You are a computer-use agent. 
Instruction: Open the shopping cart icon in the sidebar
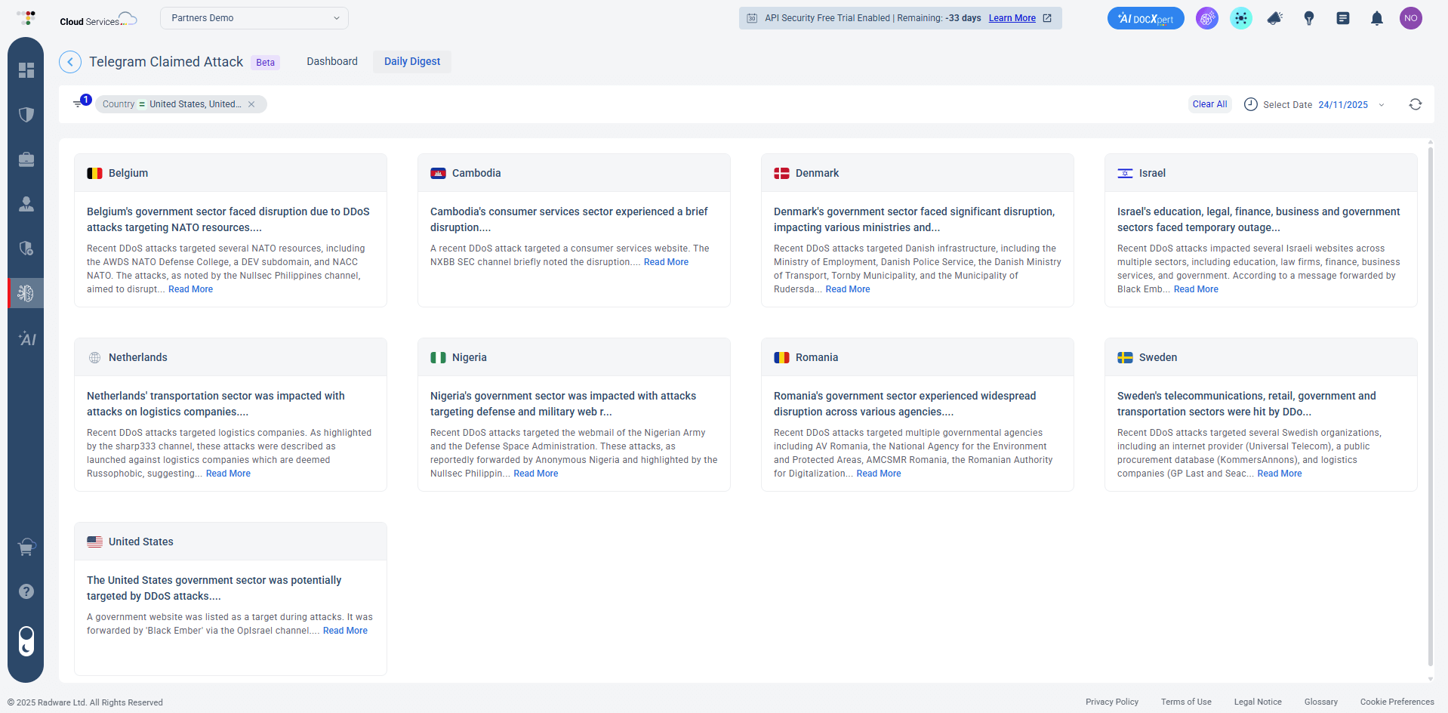26,547
